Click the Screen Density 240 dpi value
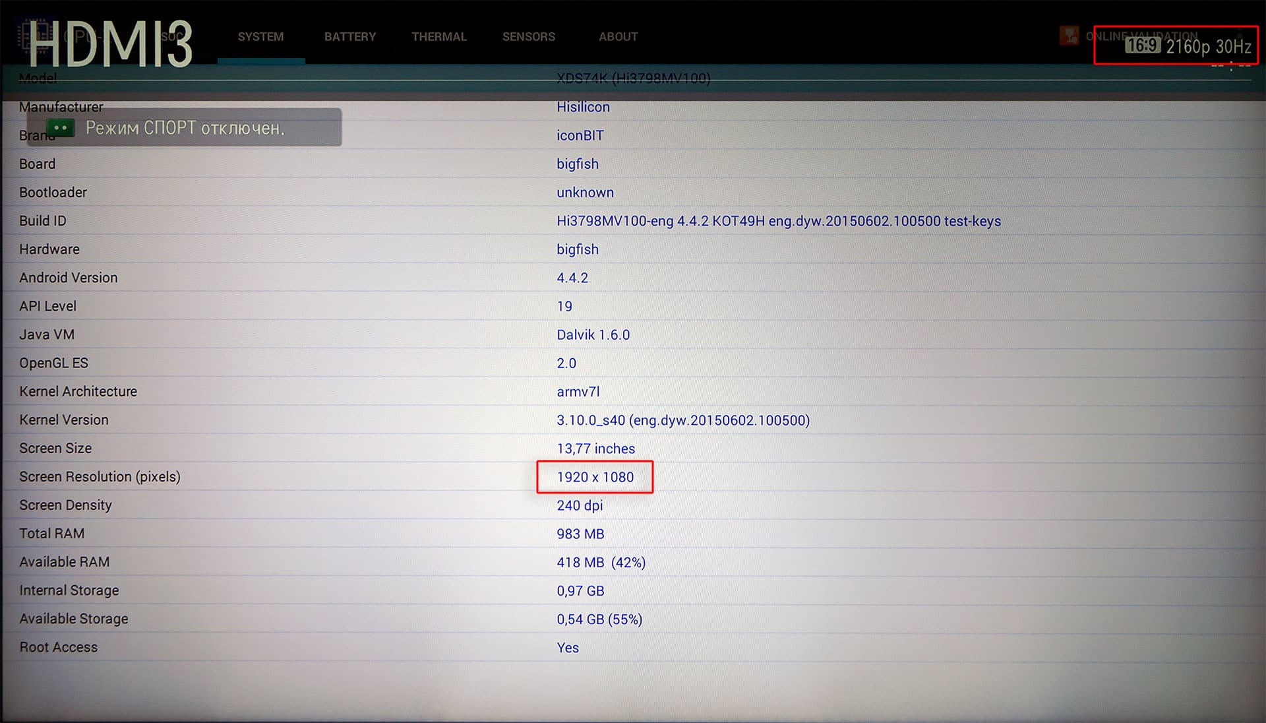The height and width of the screenshot is (723, 1266). pyautogui.click(x=579, y=505)
